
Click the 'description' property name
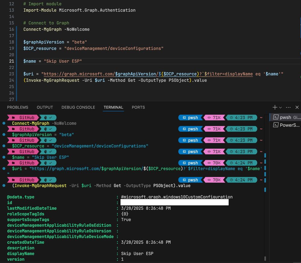[21, 248]
